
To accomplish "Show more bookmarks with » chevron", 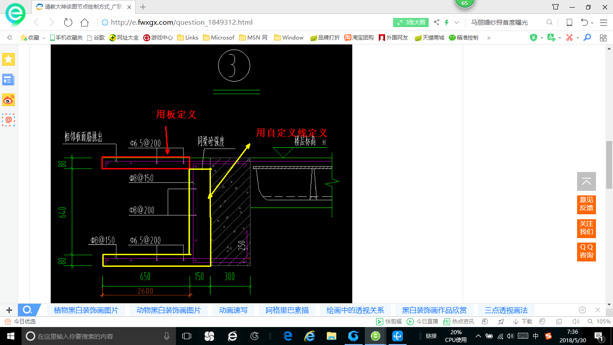I will [x=489, y=38].
